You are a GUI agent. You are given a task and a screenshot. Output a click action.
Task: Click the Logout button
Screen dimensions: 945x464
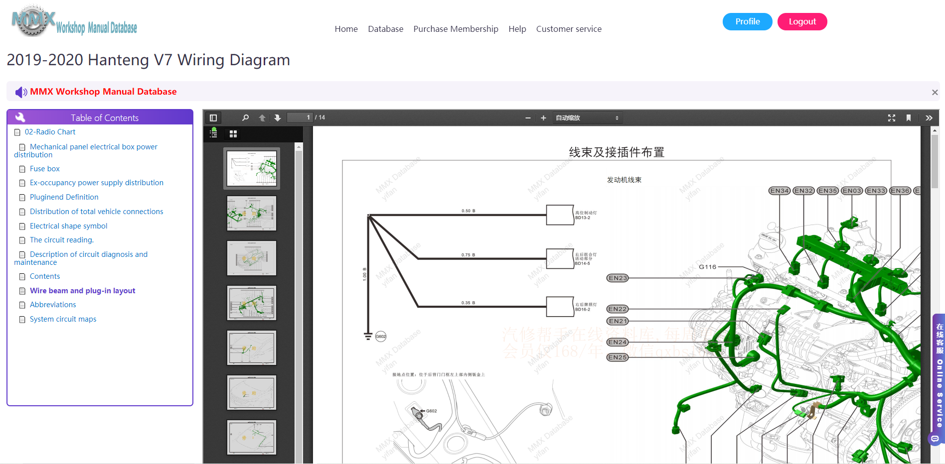(x=802, y=21)
